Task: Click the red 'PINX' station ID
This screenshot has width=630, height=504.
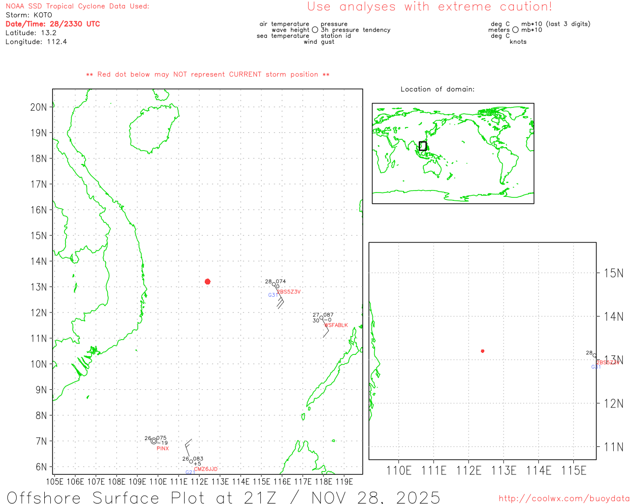Action: click(163, 449)
